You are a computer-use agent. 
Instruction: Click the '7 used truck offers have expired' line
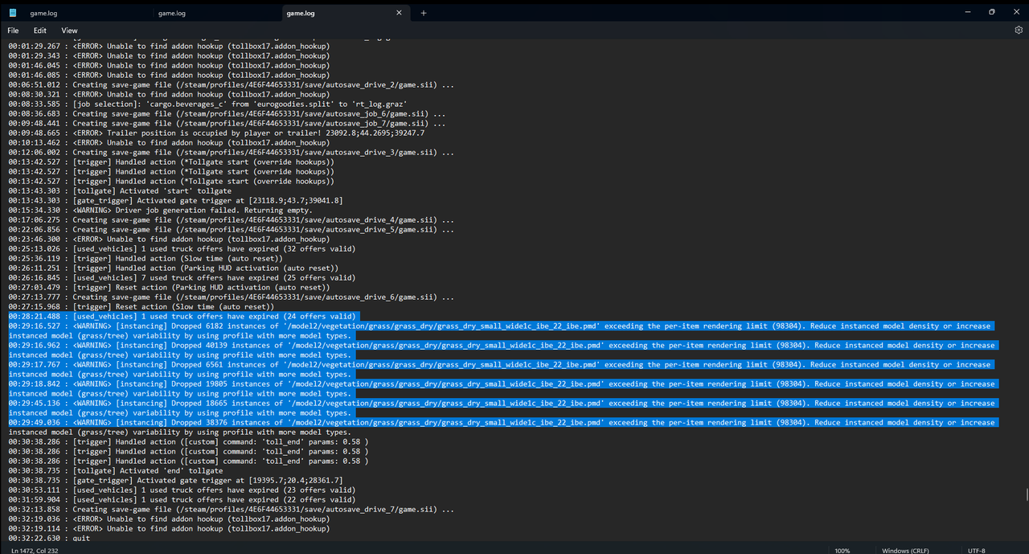[x=182, y=277]
